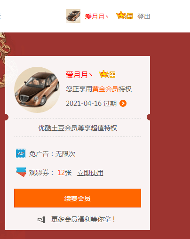Click the movie ticket coupon icon
Screen dimensions: 190x239
[x=21, y=172]
